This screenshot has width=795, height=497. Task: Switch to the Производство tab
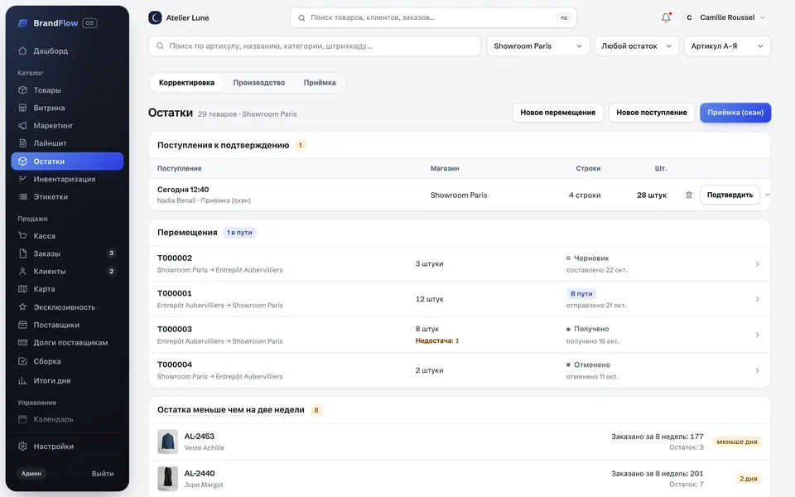[x=258, y=83]
